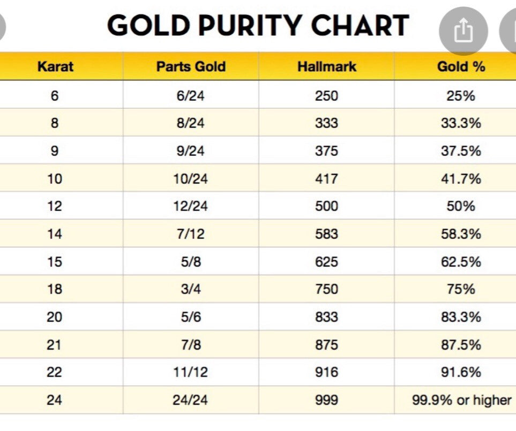This screenshot has width=516, height=431.
Task: Tap the partially visible gray button at top-right edge
Action: [509, 31]
